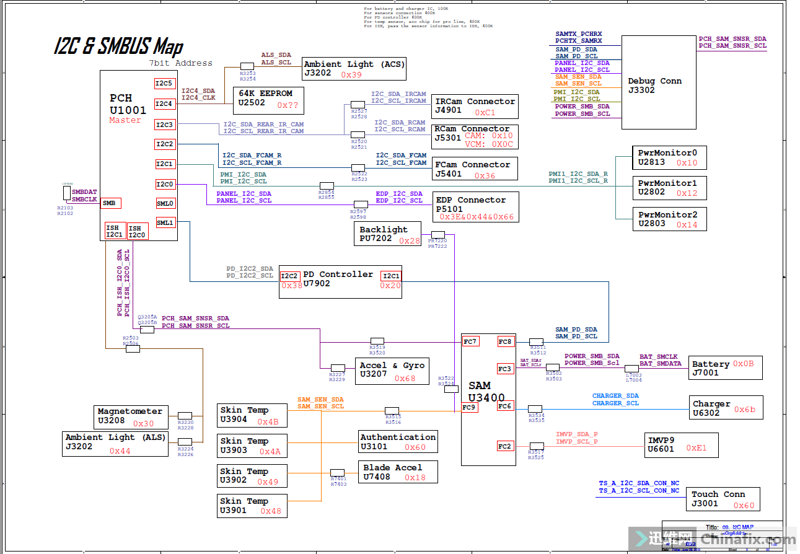Screen dimensions: 800x554
Task: Select the FC2 port on SAM
Action: pyautogui.click(x=505, y=446)
